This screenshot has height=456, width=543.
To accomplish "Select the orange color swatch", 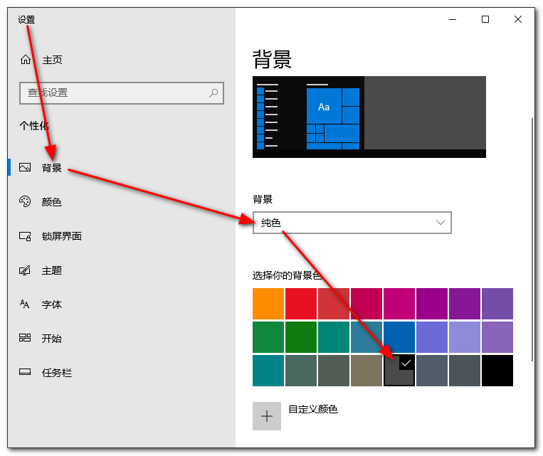I will pyautogui.click(x=268, y=304).
